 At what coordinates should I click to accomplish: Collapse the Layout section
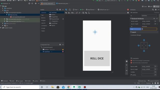pos(131,32)
